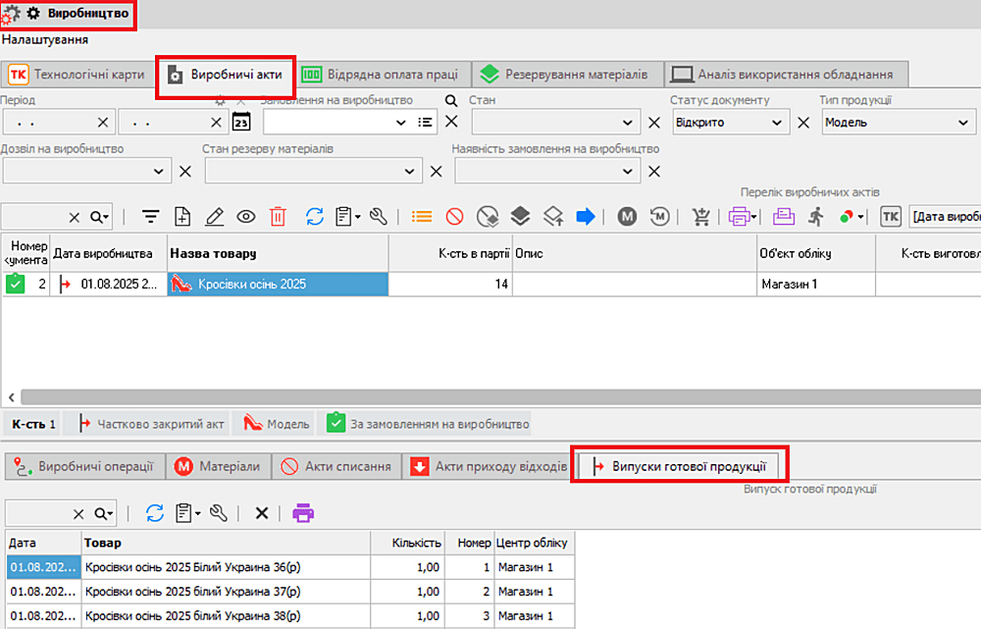
Task: Click green checkmark in row number 2
Action: point(16,285)
